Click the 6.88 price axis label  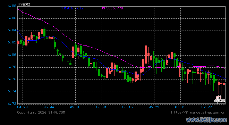coord(12,6)
